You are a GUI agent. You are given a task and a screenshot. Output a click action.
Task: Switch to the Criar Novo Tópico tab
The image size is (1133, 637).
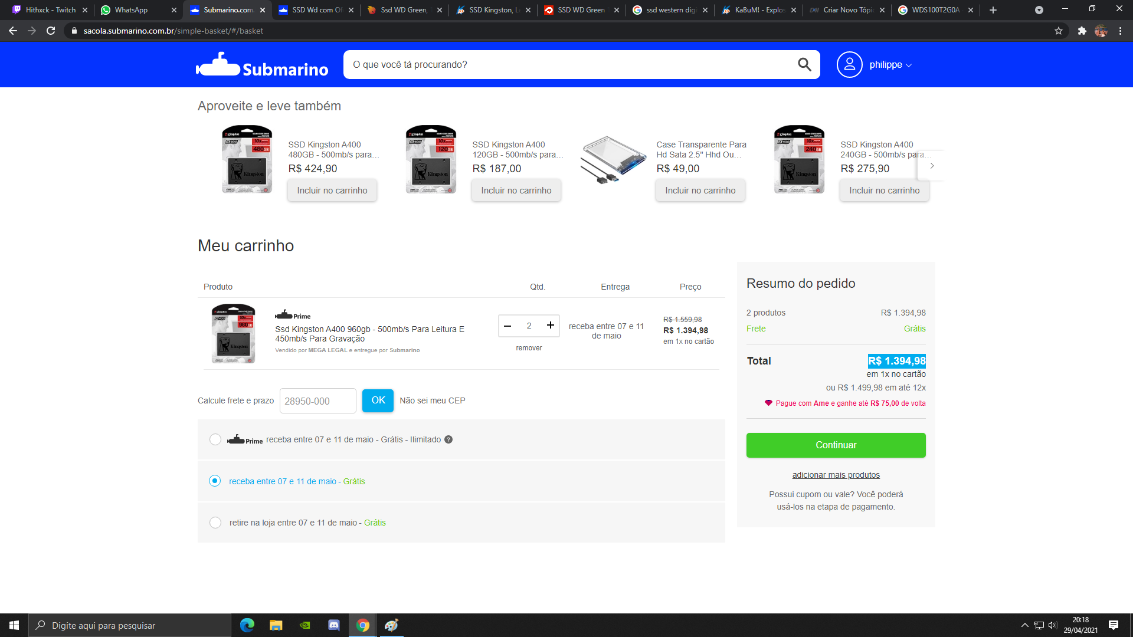click(847, 10)
